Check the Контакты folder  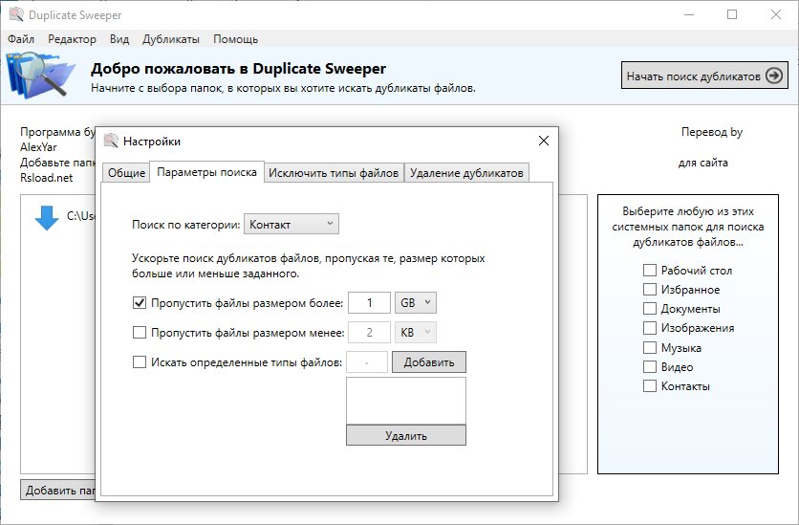[x=650, y=385]
